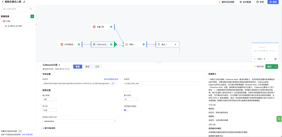Collapse the CSV tree node
This screenshot has width=282, height=137.
click(2, 21)
